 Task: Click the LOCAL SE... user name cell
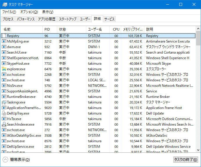[97, 80]
